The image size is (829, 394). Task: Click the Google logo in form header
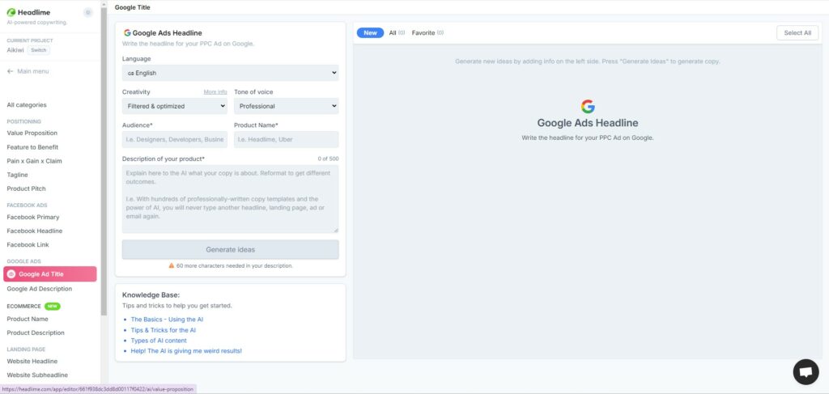tap(127, 32)
